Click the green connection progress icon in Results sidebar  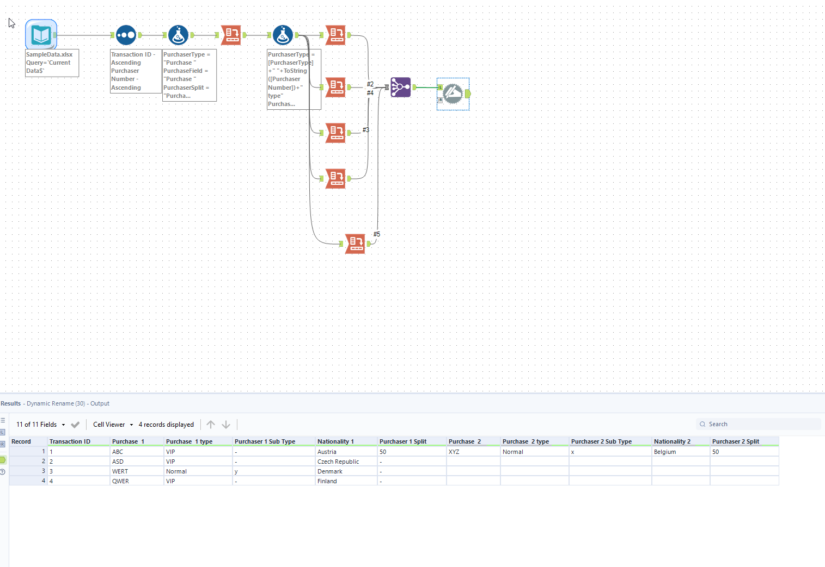coord(3,458)
